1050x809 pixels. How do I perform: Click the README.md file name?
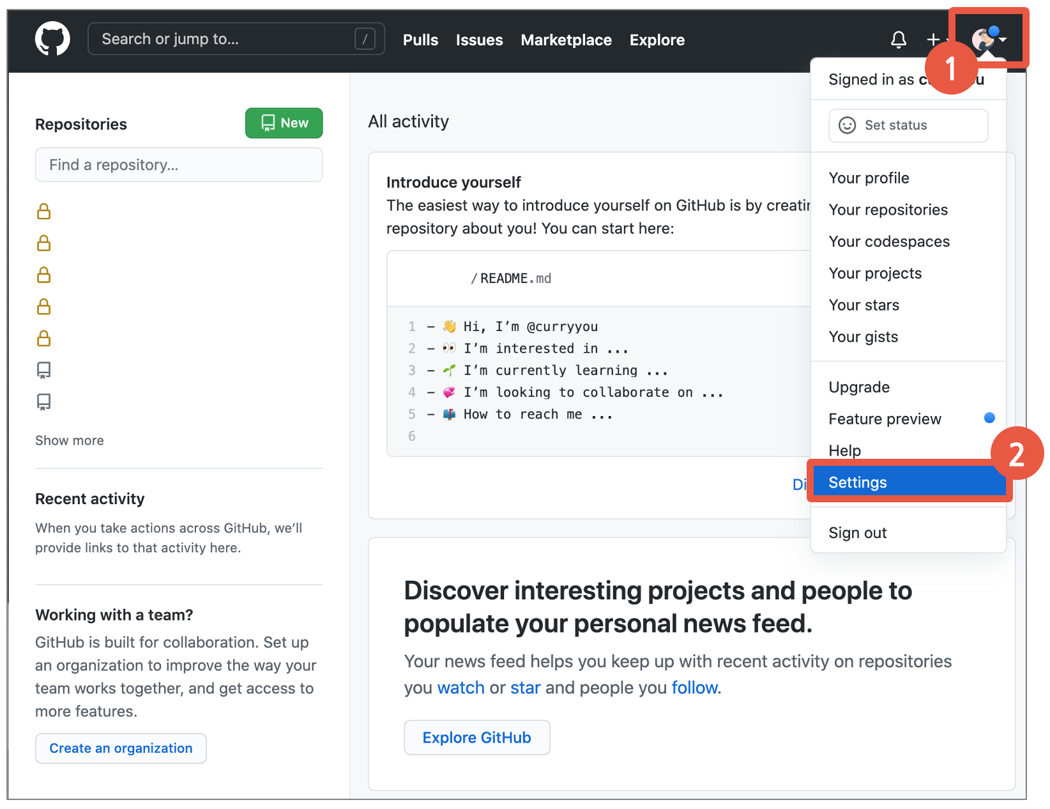(515, 279)
